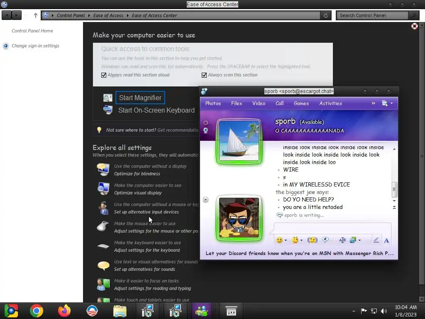Click Start On-Screen Keyboard
The width and height of the screenshot is (425, 319).
pyautogui.click(x=156, y=110)
